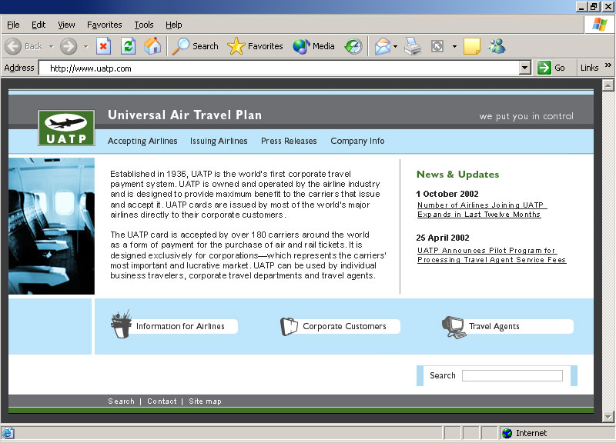Open the Travel Agents section

pyautogui.click(x=494, y=326)
